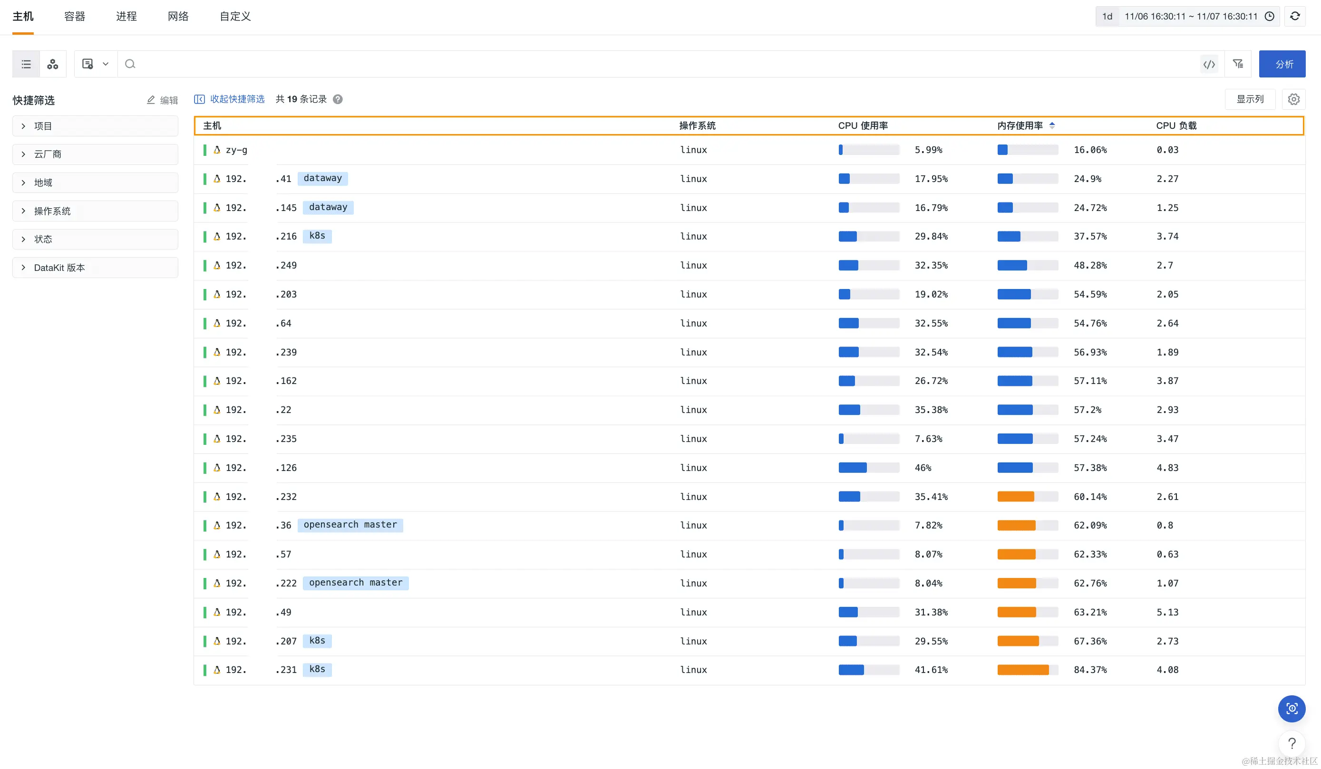1321x769 pixels.
Task: Toggle sort on 内存使用率 column
Action: click(x=1051, y=126)
